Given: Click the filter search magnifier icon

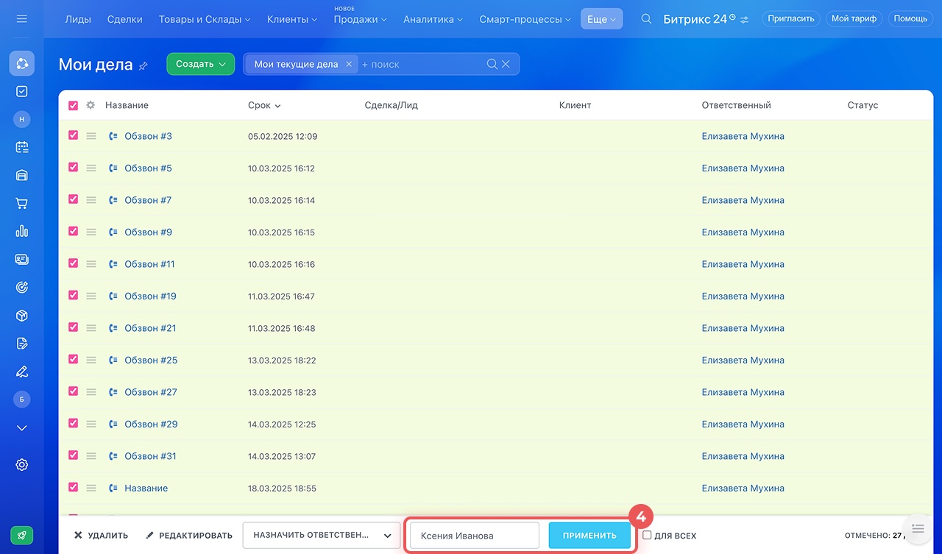Looking at the screenshot, I should (x=492, y=64).
